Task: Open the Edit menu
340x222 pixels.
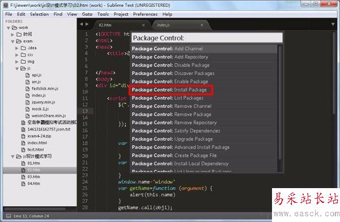Action: (21, 14)
